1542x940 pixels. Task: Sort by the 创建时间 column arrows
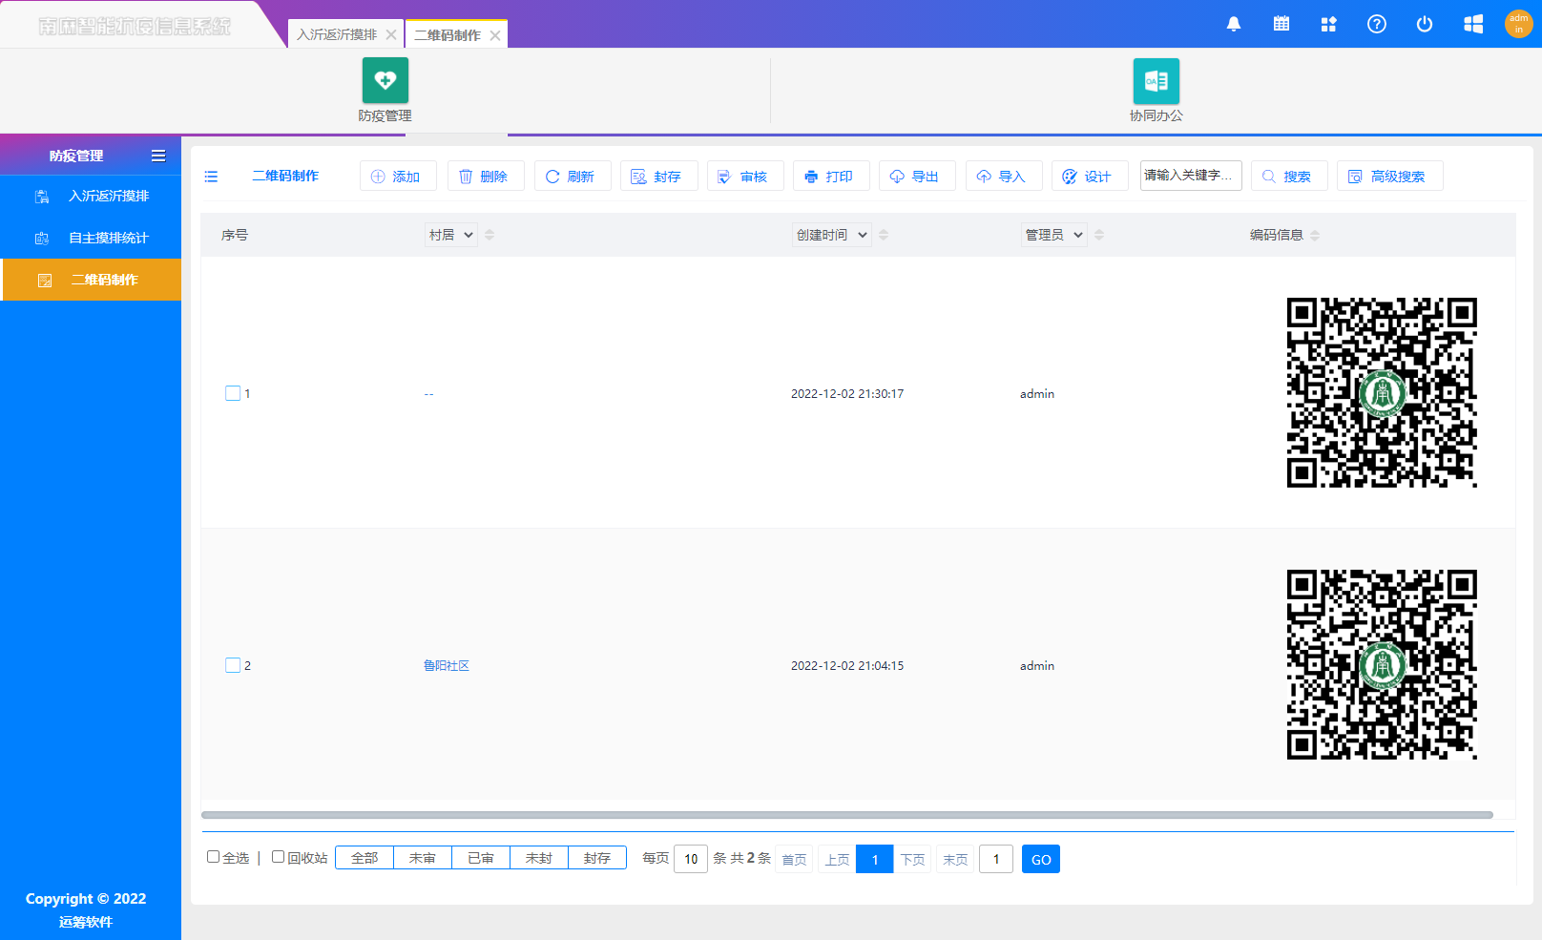coord(884,235)
